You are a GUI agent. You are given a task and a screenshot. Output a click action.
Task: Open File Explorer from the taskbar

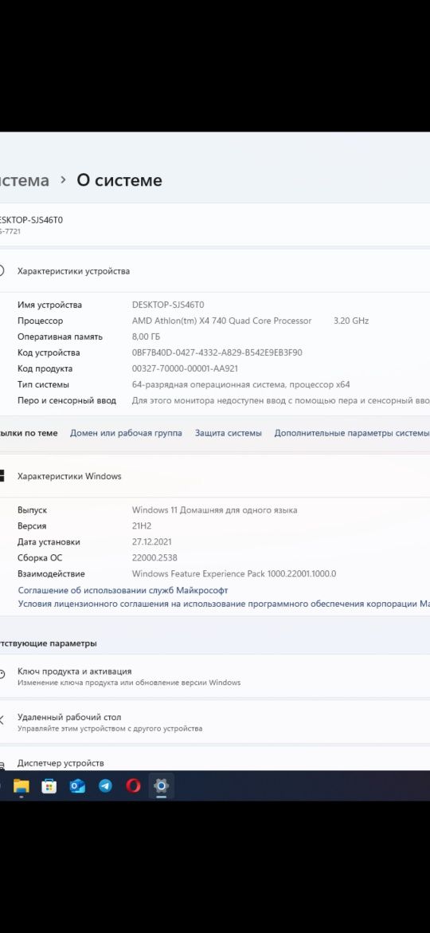click(21, 786)
